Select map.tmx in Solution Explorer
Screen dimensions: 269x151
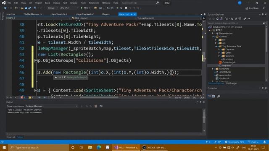coord(227,65)
